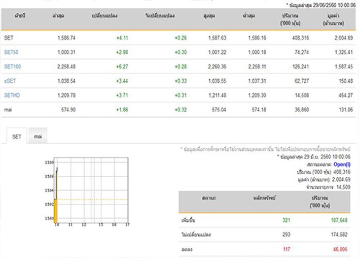Select SET100 low value 2,258.11
The width and height of the screenshot is (359, 258).
[257, 66]
